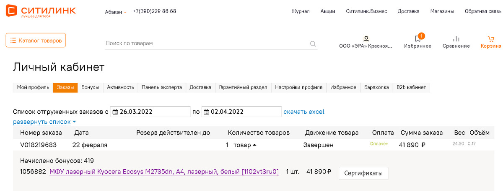
Task: Click the start date calendar icon
Action: tap(115, 112)
